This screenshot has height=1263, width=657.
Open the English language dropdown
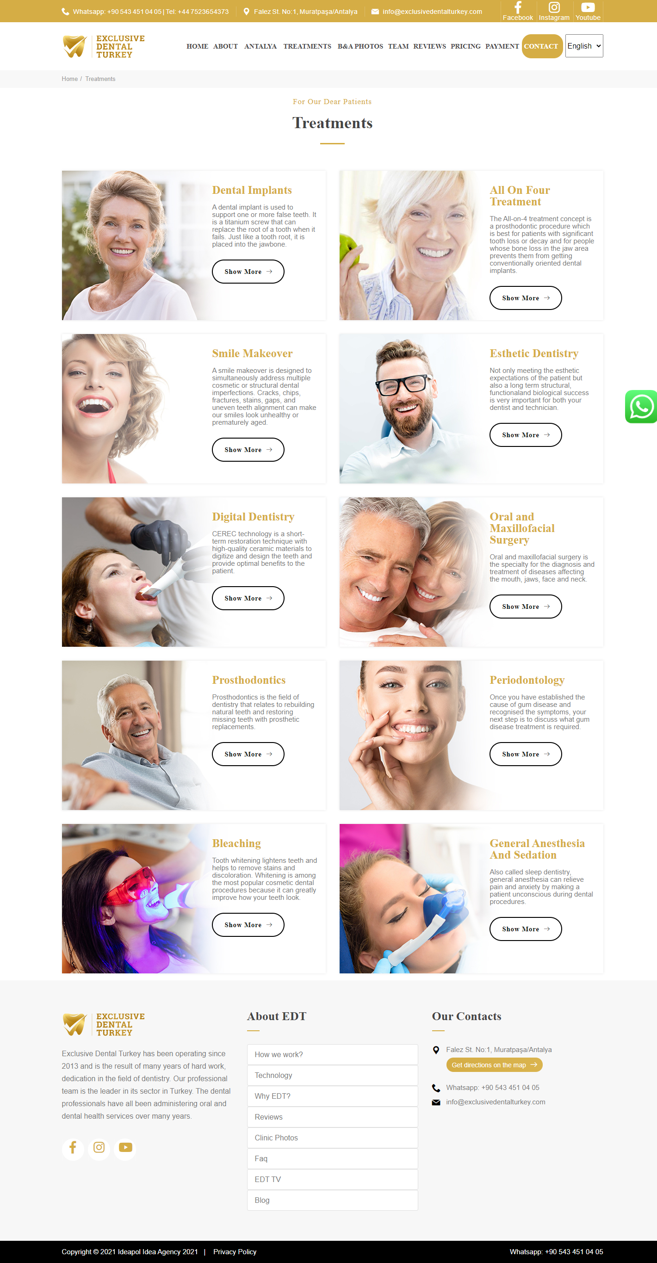(x=584, y=46)
